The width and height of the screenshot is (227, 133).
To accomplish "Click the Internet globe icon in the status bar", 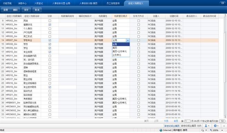I will point(161,130).
